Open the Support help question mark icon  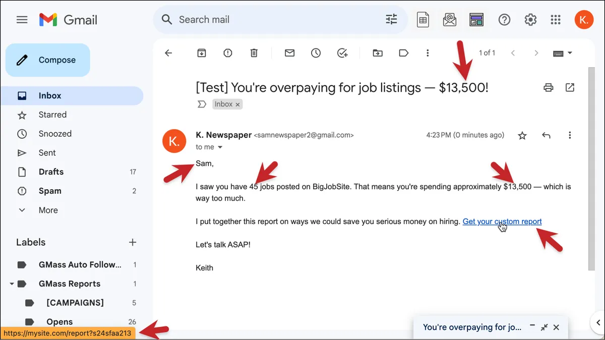pyautogui.click(x=504, y=20)
